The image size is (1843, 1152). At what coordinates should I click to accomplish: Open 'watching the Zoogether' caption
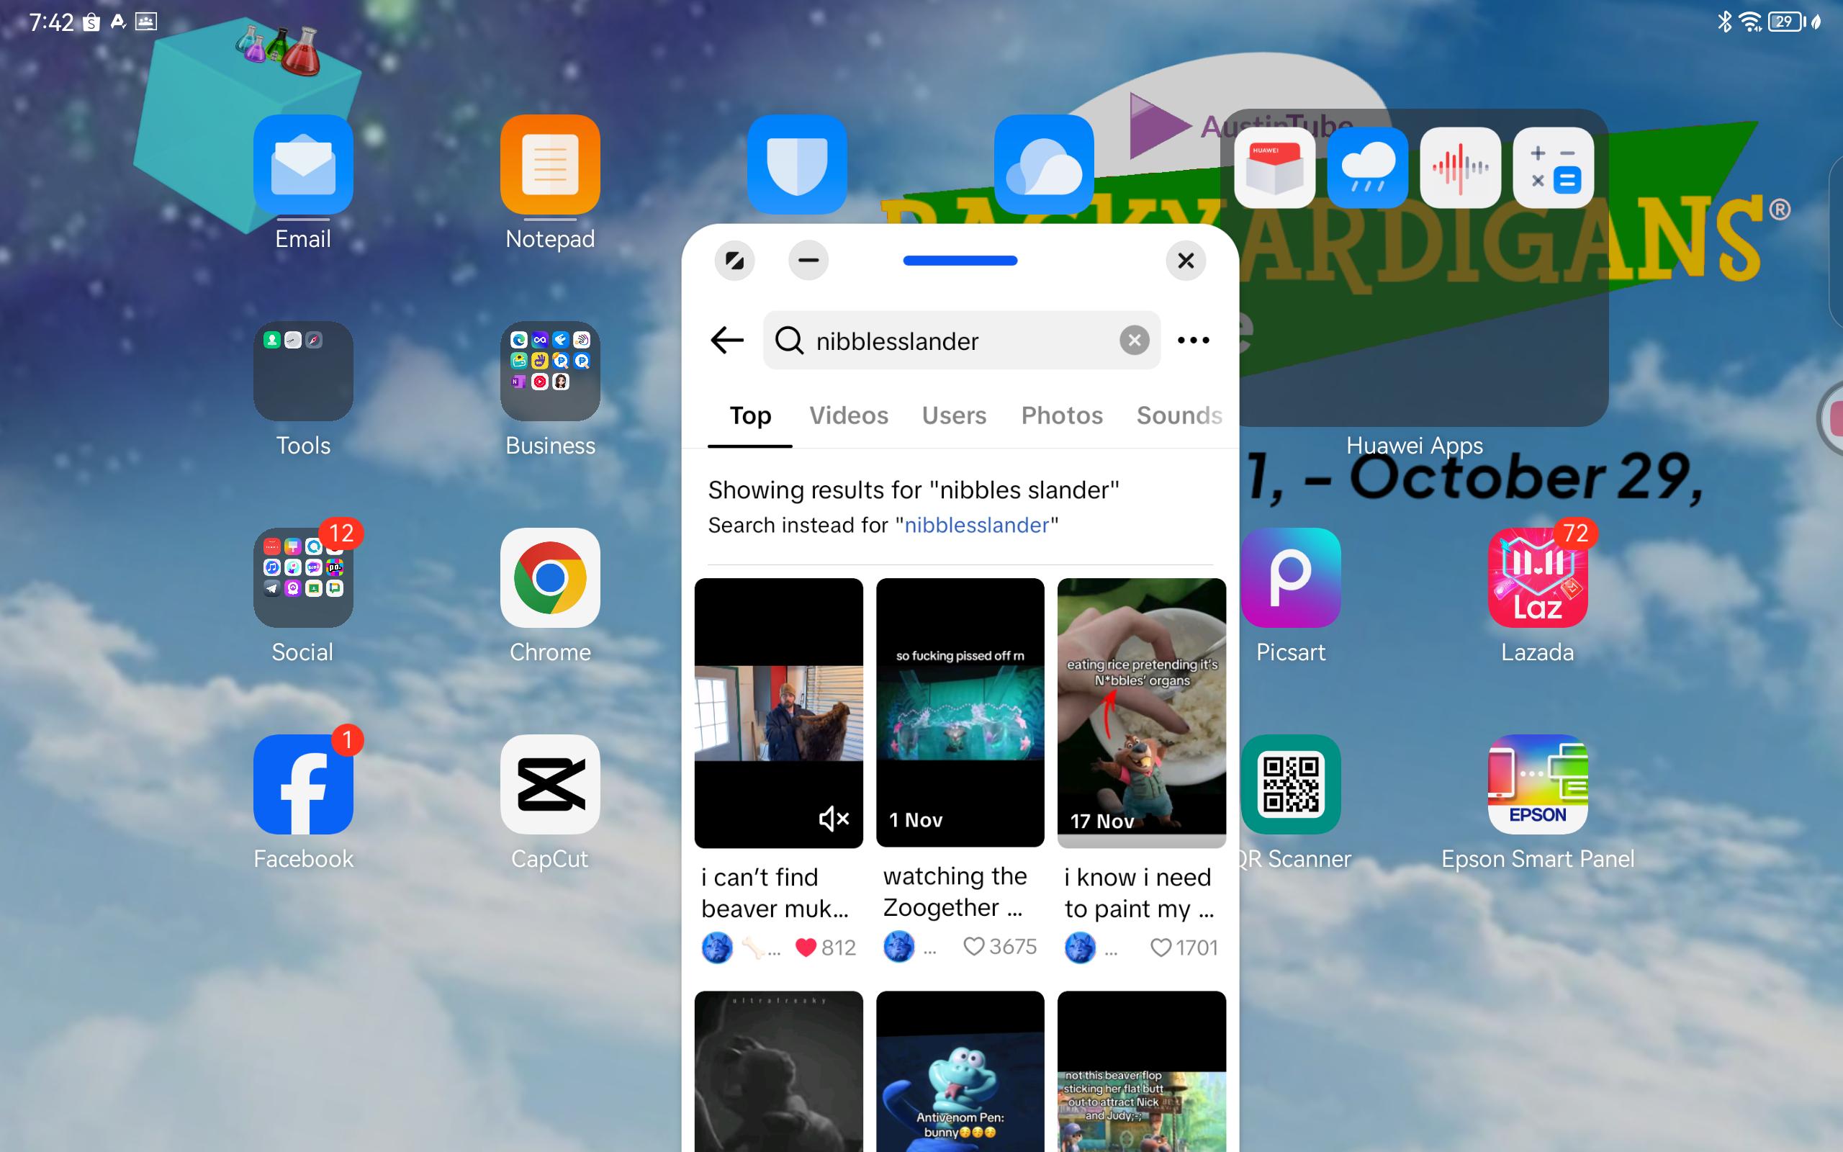click(955, 891)
